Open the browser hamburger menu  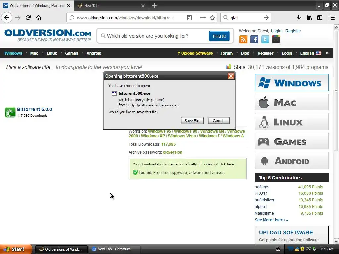click(333, 18)
